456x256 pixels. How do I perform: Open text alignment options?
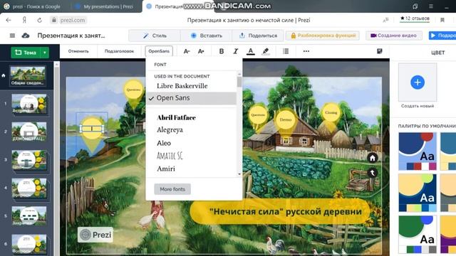(286, 51)
